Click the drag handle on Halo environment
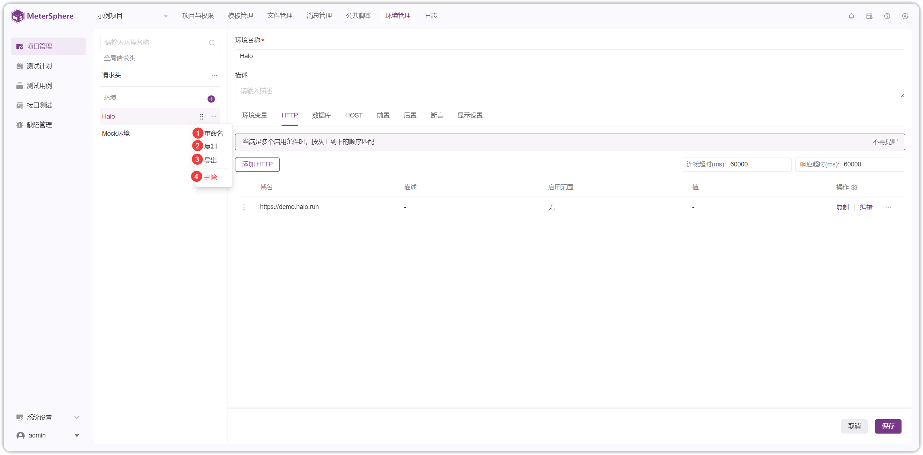Image resolution: width=923 pixels, height=455 pixels. [202, 117]
